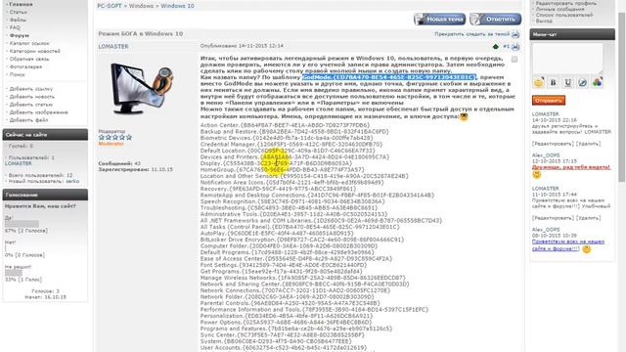Viewport: 626px width, 352px height.
Task: Open 'Статьи' in the left menu
Action: pyautogui.click(x=18, y=12)
